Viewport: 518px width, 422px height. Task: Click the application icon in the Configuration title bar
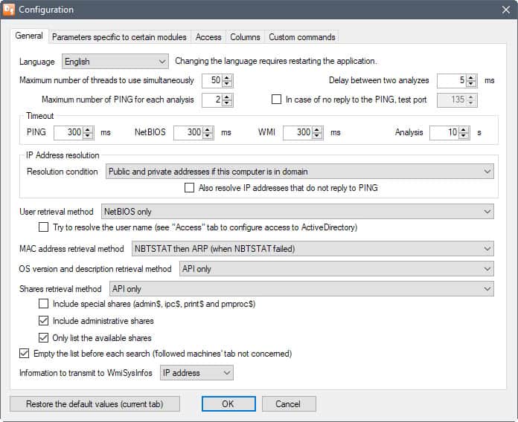(x=9, y=10)
